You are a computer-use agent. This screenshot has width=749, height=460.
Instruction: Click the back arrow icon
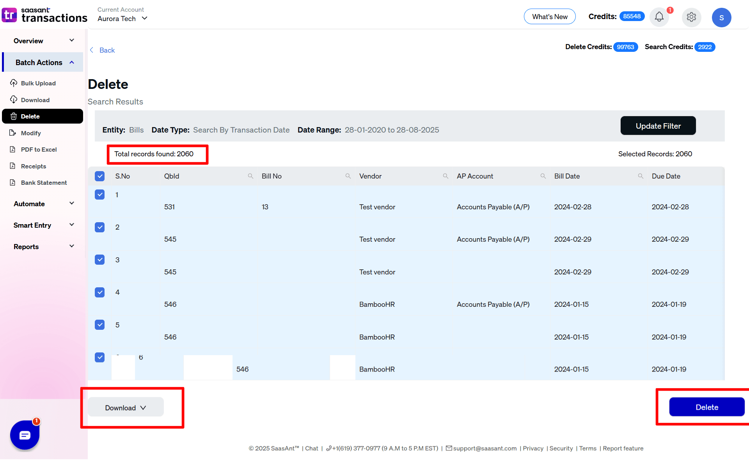(x=92, y=50)
